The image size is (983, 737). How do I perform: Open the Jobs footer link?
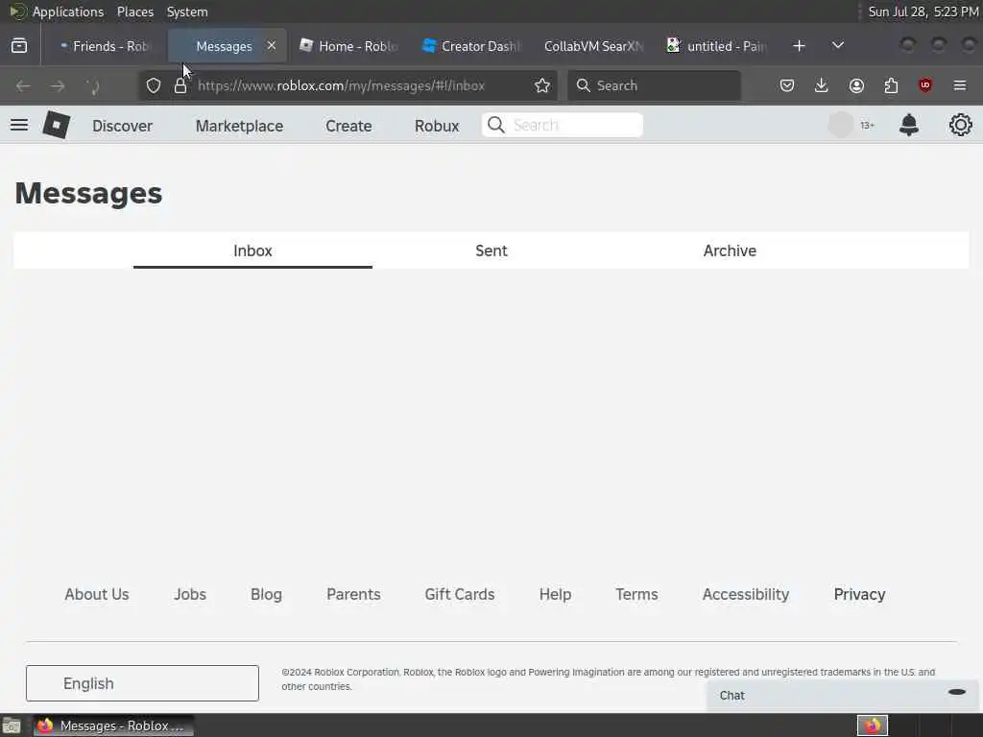coord(190,594)
